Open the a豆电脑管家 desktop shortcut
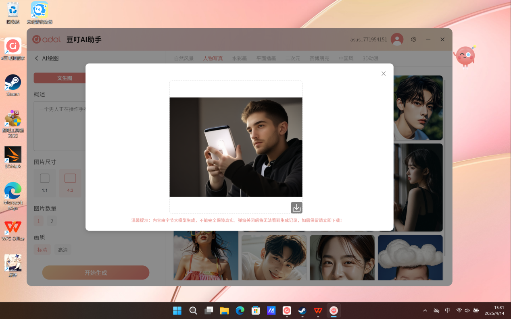The width and height of the screenshot is (511, 319). coord(13,49)
